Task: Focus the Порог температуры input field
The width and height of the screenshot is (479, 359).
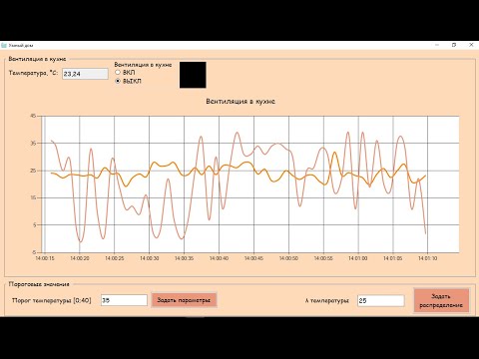Action: [124, 300]
